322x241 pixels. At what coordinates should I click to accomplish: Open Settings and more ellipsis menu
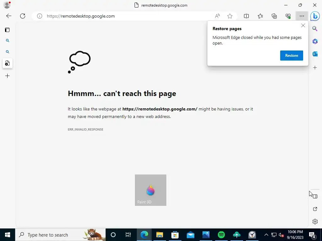coord(302,16)
